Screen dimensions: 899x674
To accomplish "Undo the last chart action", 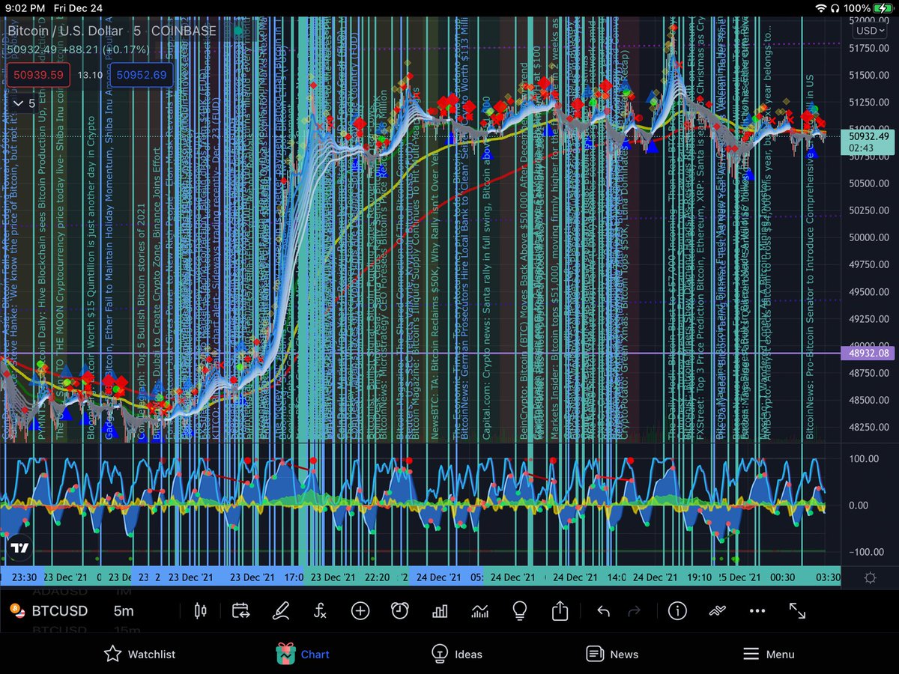I will click(x=604, y=611).
